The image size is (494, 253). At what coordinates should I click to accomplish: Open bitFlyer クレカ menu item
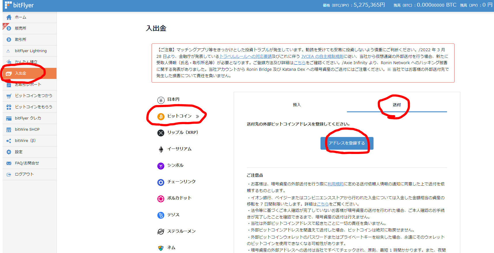[29, 118]
